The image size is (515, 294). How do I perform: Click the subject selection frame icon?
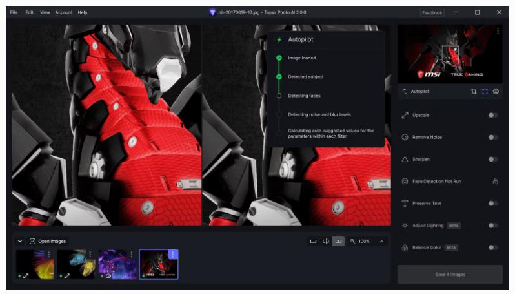pyautogui.click(x=485, y=92)
